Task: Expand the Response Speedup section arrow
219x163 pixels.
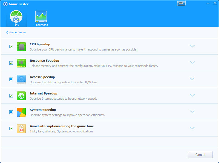Action: pos(192,63)
